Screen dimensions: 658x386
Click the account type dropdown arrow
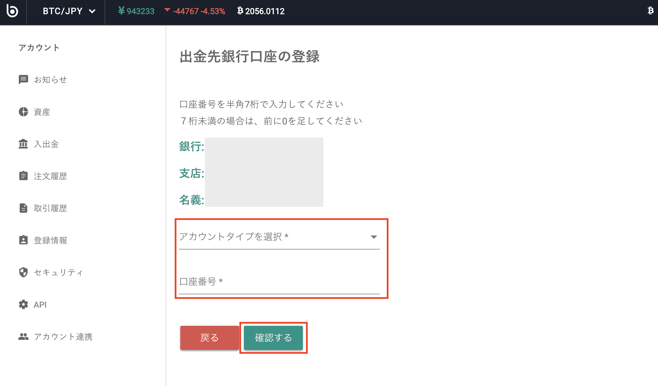coord(374,237)
